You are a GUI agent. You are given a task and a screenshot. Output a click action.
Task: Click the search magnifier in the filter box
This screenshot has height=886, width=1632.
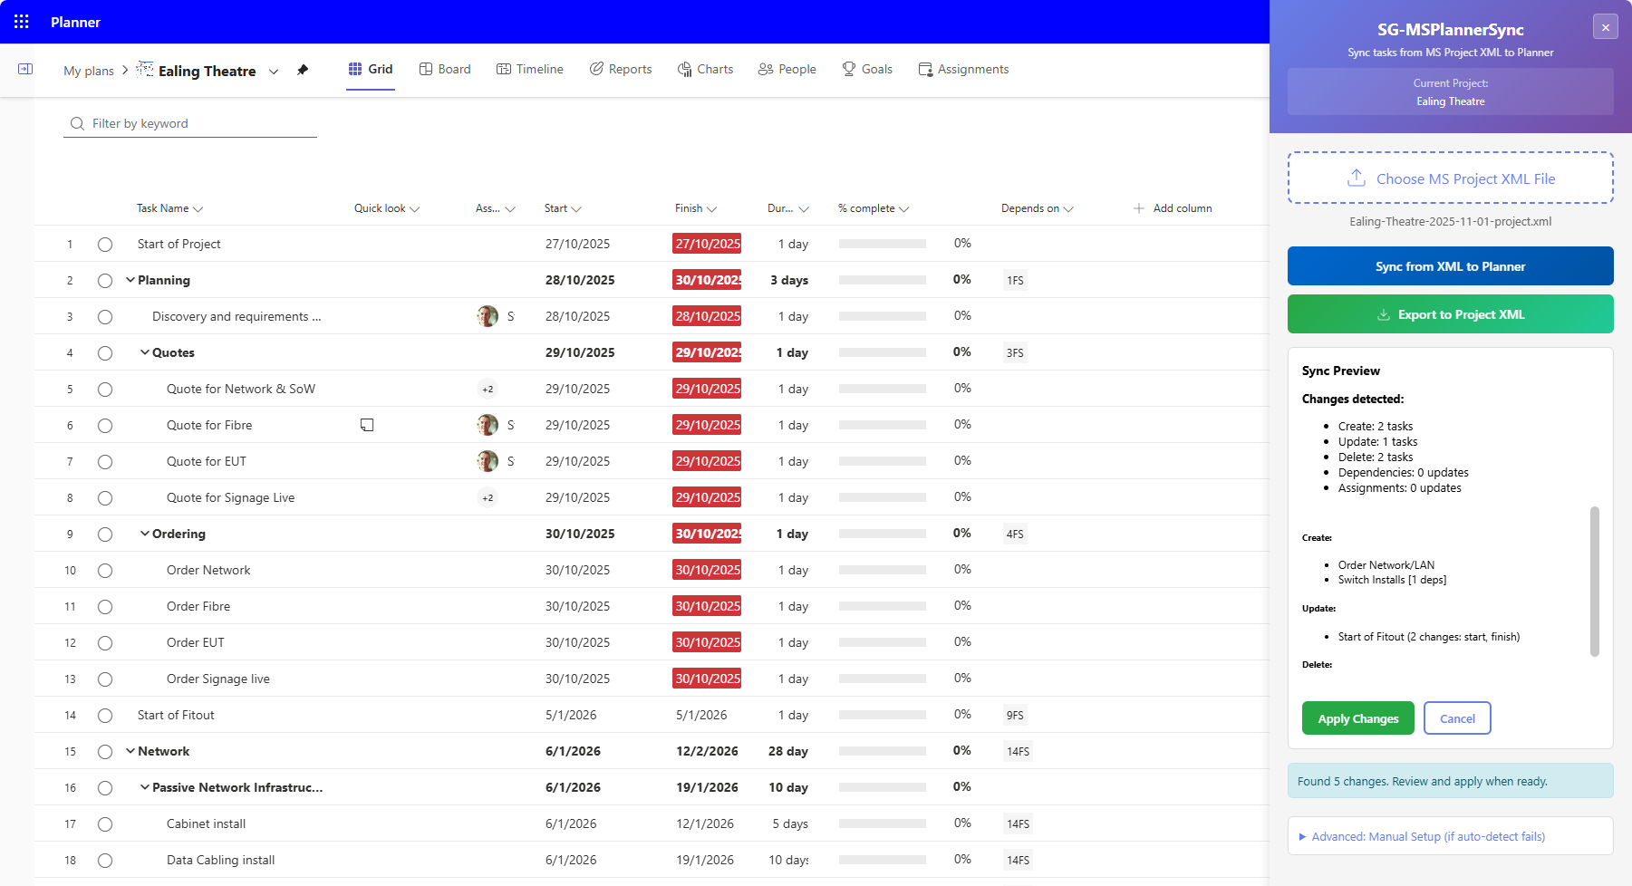(77, 123)
